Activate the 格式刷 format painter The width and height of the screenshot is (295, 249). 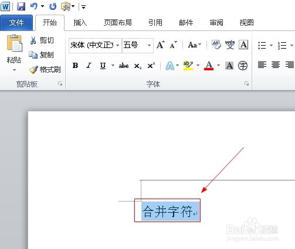point(45,69)
